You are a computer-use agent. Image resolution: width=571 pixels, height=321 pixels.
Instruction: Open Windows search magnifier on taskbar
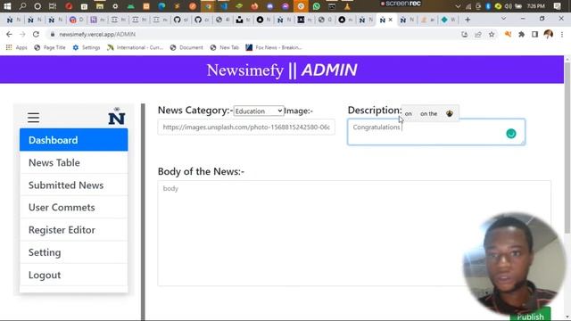(22, 6)
